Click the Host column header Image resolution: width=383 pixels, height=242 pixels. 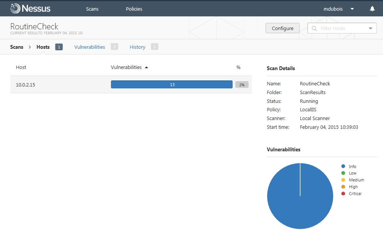click(21, 67)
